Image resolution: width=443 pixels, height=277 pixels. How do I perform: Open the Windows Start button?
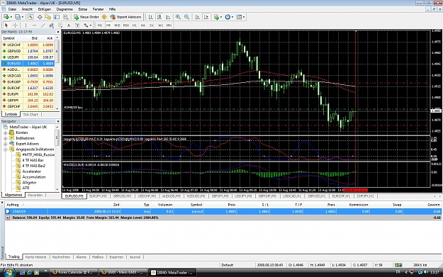click(x=9, y=272)
